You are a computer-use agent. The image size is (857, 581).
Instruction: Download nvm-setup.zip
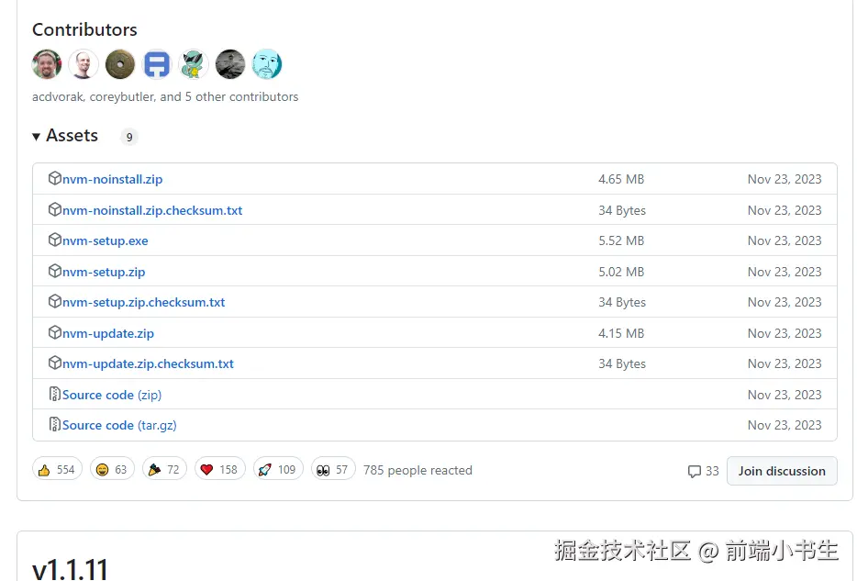click(x=104, y=273)
